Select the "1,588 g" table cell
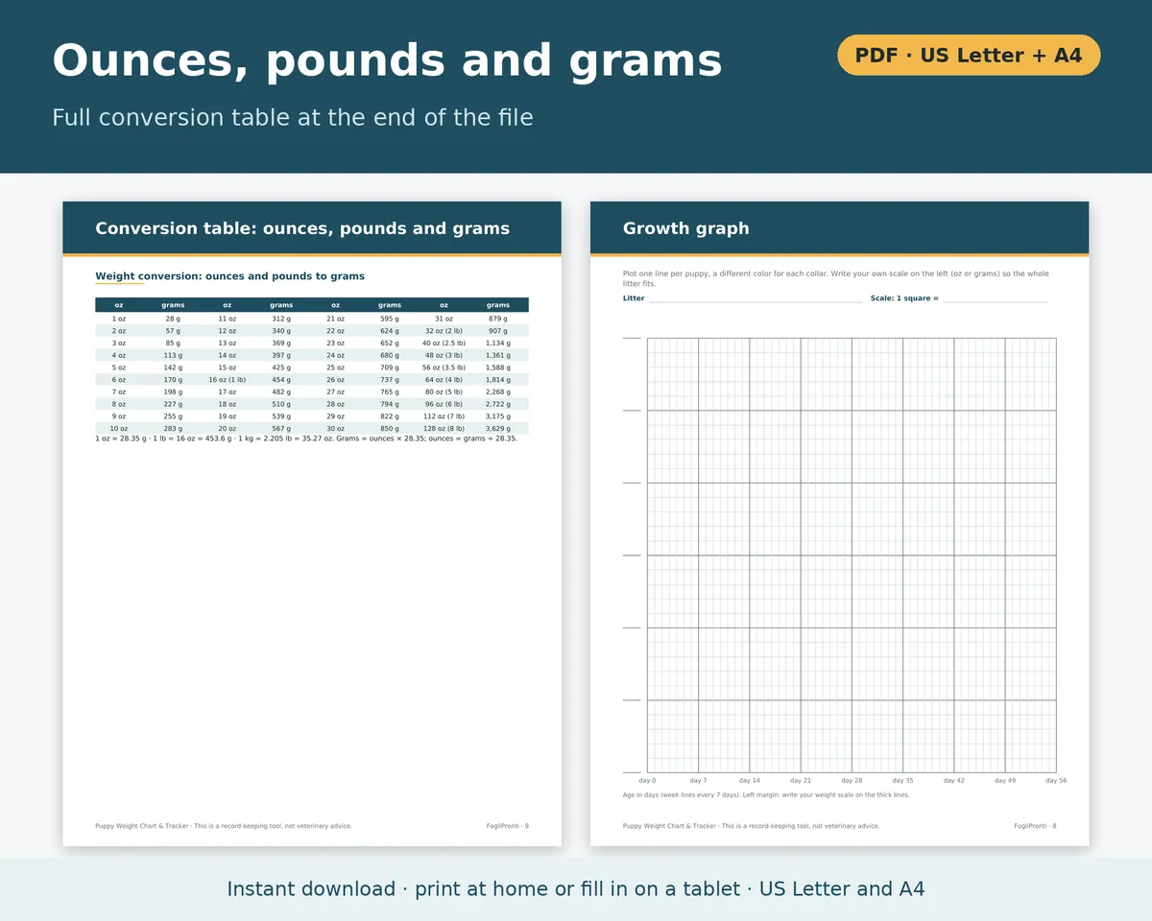 (498, 367)
